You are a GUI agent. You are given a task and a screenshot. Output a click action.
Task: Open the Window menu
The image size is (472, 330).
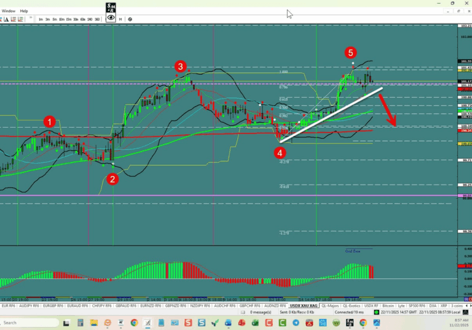pyautogui.click(x=9, y=11)
